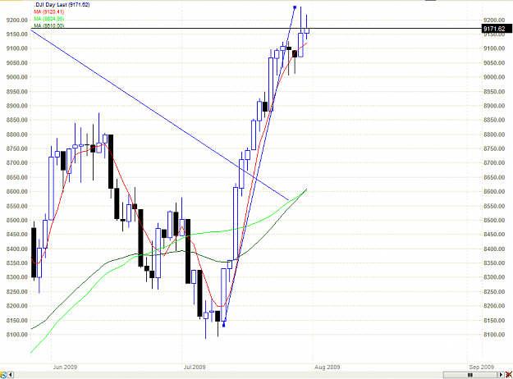Click the blue handle atop the steep trendline
This screenshot has width=513, height=379.
(295, 7)
